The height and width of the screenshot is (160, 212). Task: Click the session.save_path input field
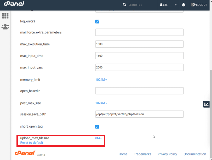click(139, 114)
